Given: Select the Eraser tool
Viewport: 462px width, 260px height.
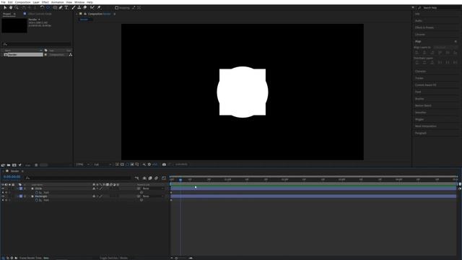Looking at the screenshot, I should [85, 8].
